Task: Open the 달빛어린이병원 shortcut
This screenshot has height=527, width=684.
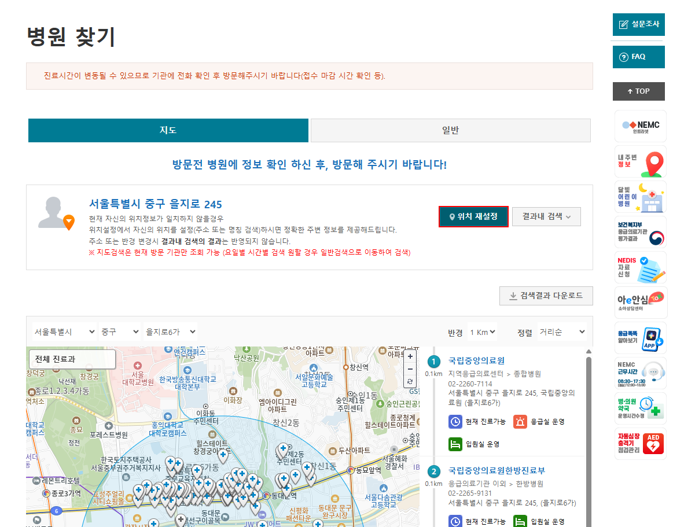Action: (x=641, y=197)
